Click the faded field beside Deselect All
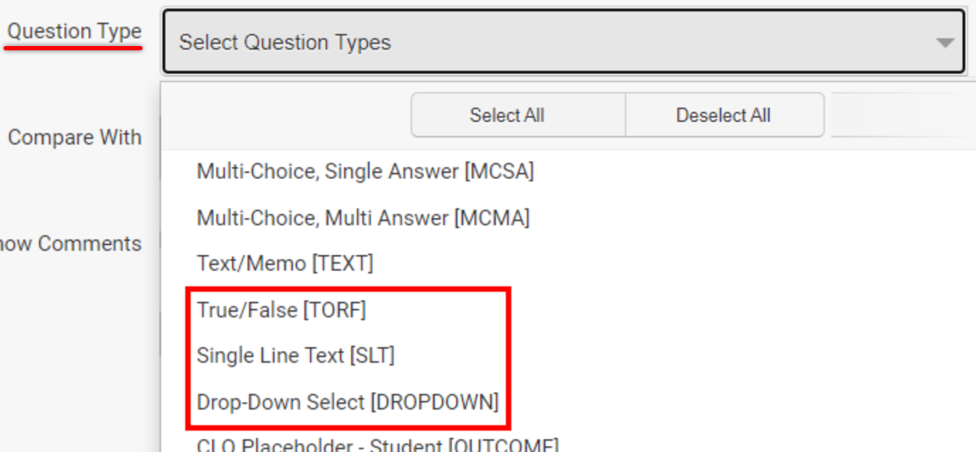The width and height of the screenshot is (976, 452). click(901, 115)
